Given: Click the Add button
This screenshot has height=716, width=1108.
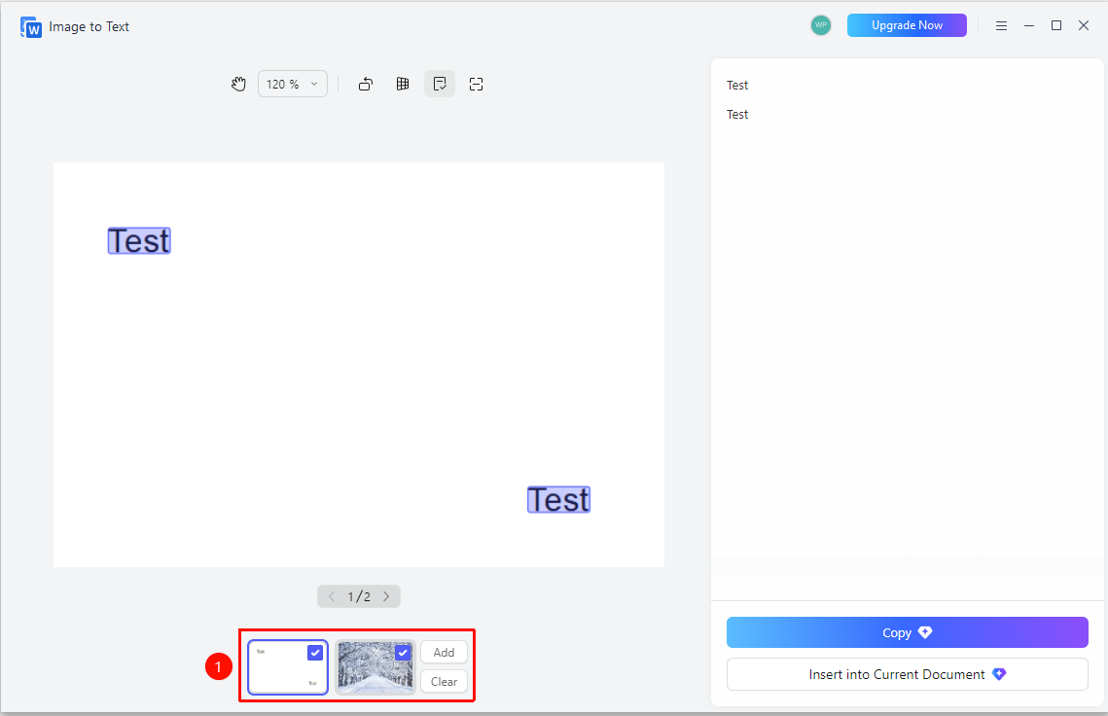Looking at the screenshot, I should 444,653.
